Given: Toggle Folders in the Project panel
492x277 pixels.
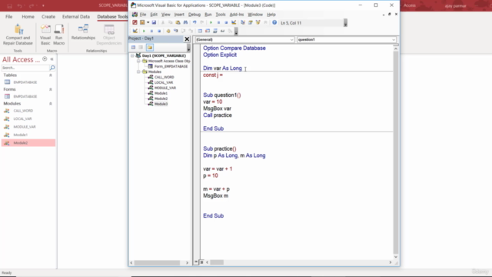Looking at the screenshot, I should (x=150, y=48).
